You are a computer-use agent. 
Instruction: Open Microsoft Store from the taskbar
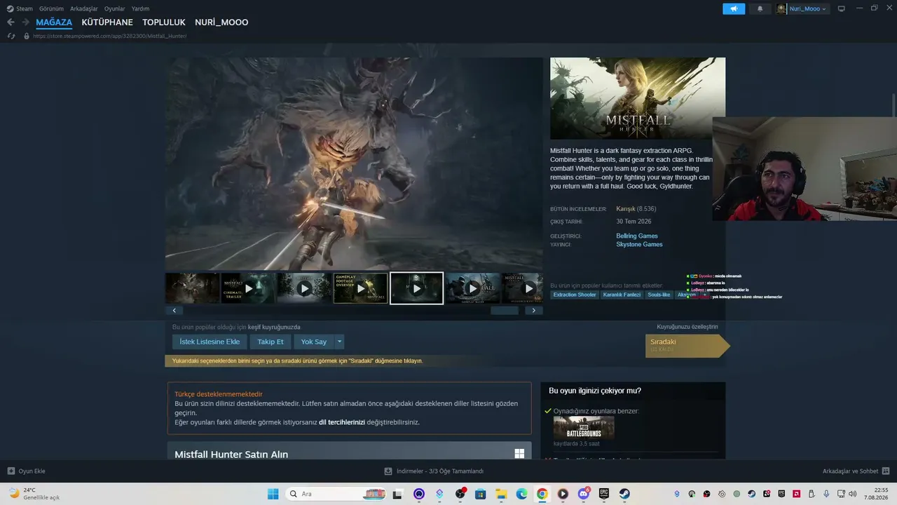pyautogui.click(x=481, y=494)
